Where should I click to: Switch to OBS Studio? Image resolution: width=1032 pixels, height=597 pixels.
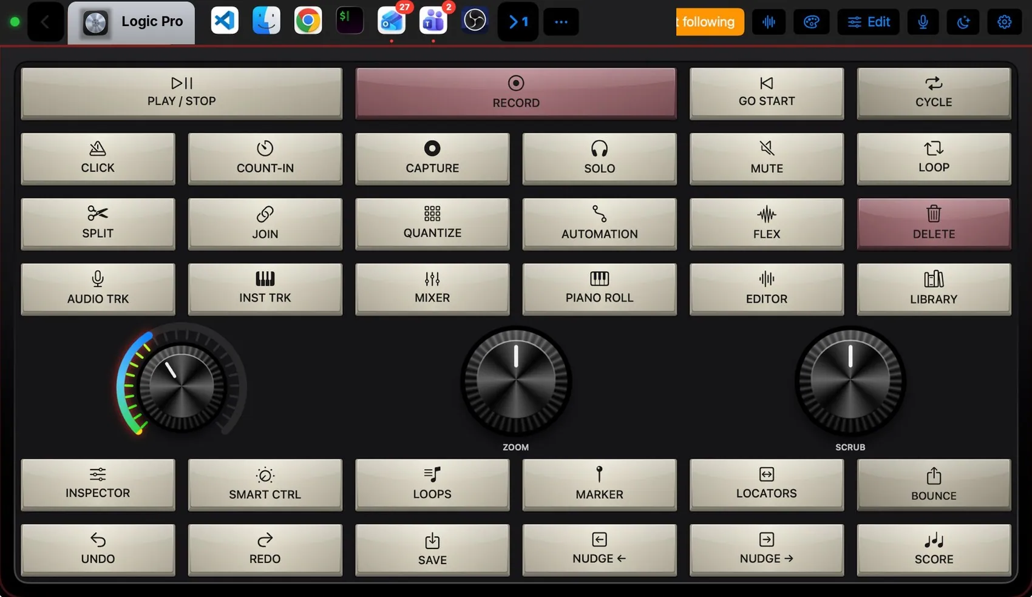(475, 21)
